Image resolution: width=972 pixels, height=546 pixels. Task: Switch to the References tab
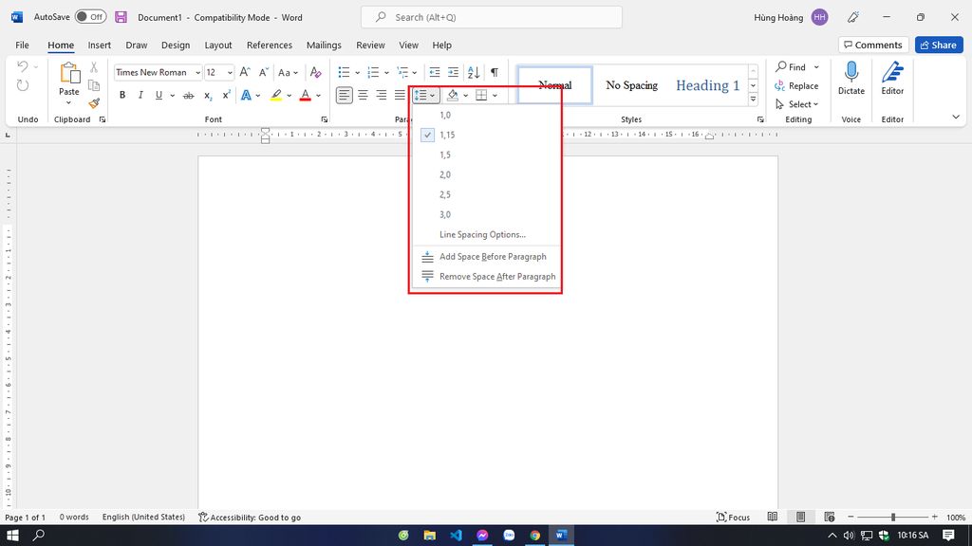[x=269, y=45]
